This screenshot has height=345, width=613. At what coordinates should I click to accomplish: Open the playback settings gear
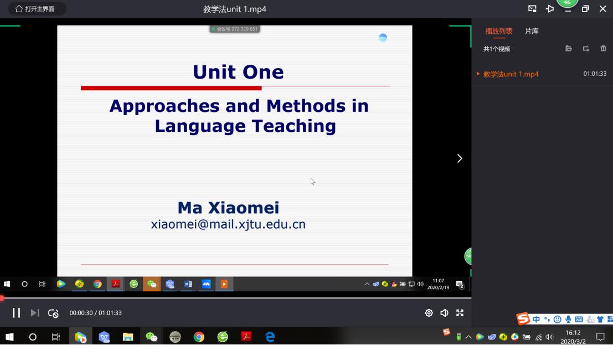[x=429, y=313]
